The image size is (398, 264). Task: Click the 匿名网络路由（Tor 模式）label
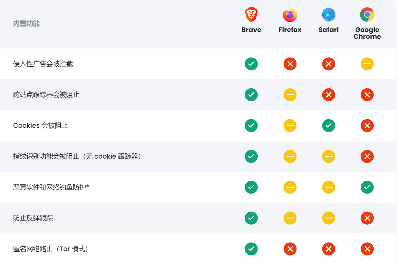[x=51, y=249]
